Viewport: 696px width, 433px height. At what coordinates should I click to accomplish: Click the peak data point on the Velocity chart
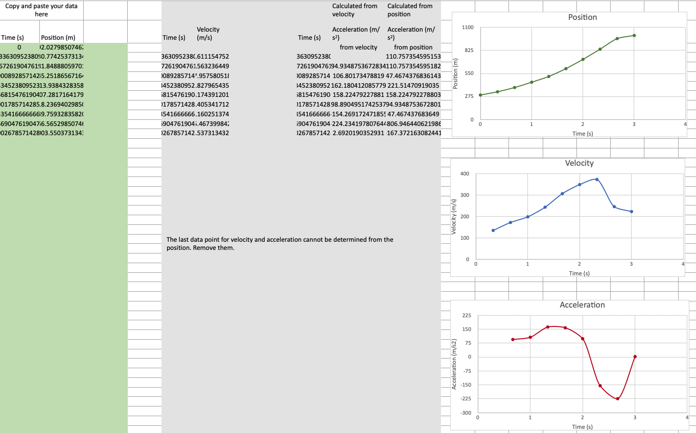(x=598, y=180)
